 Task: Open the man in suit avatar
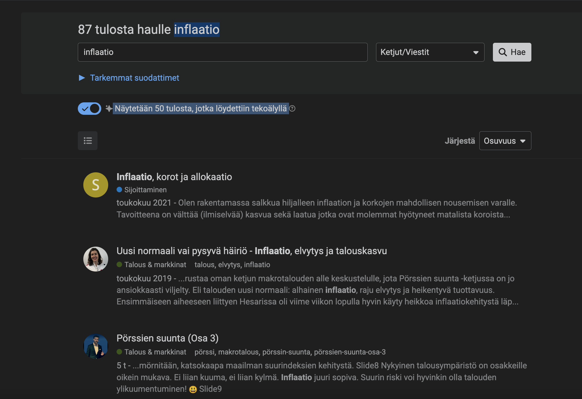click(x=96, y=346)
